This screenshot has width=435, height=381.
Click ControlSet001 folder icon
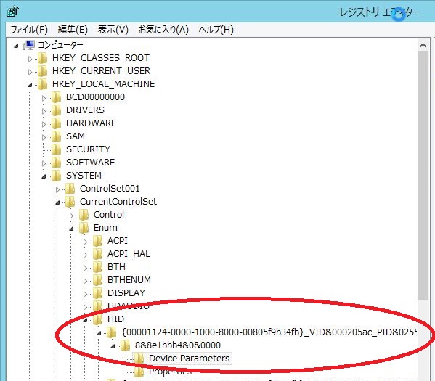tap(70, 189)
